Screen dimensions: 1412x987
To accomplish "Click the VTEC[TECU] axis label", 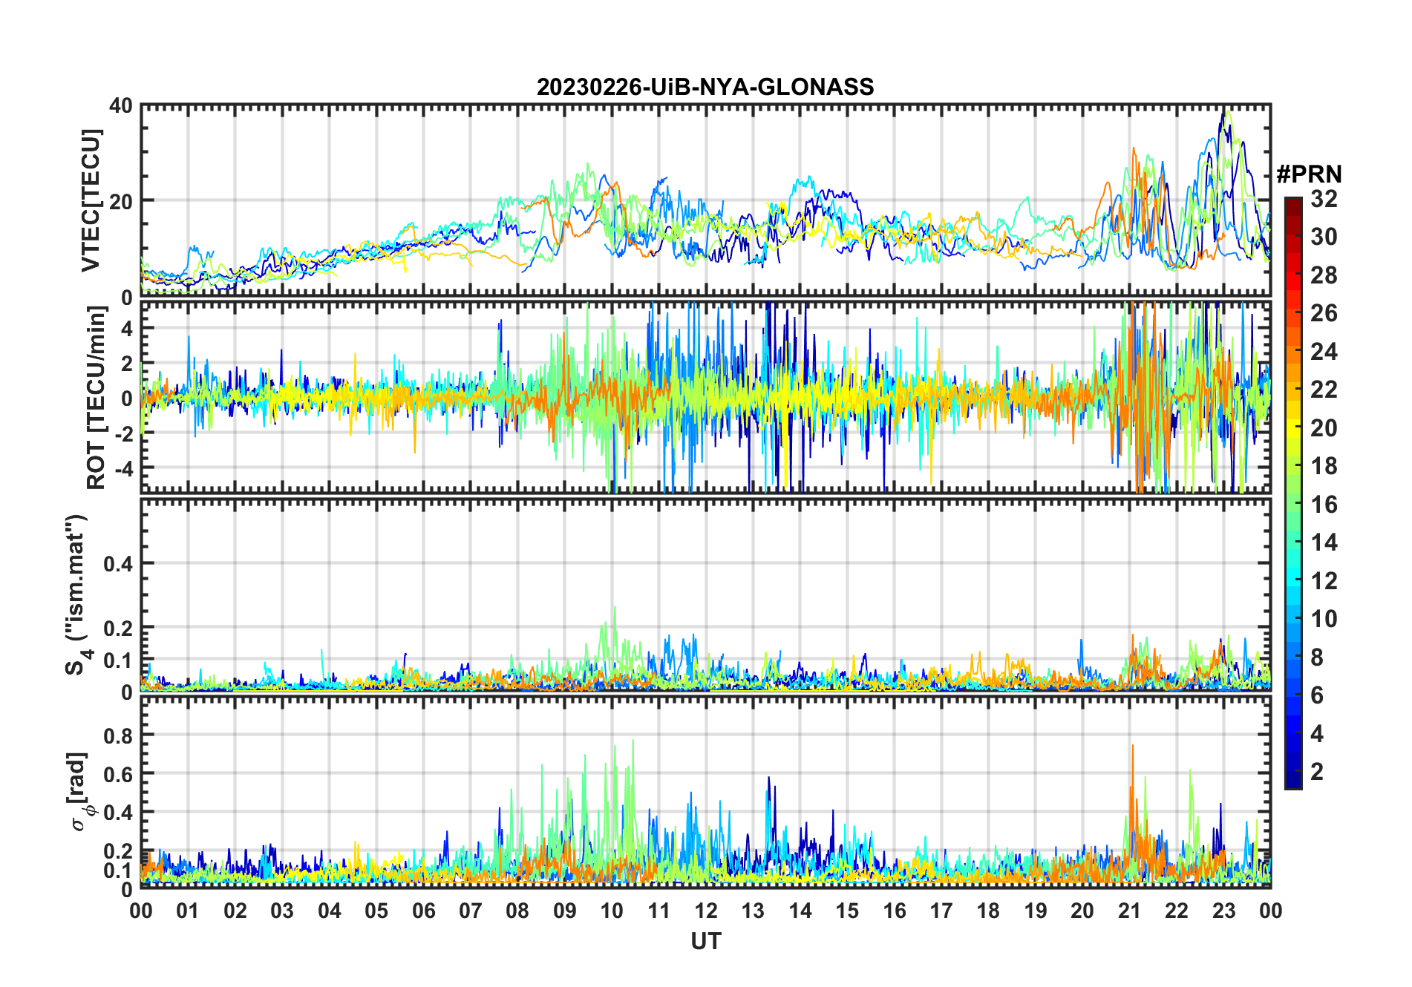I will click(x=91, y=200).
